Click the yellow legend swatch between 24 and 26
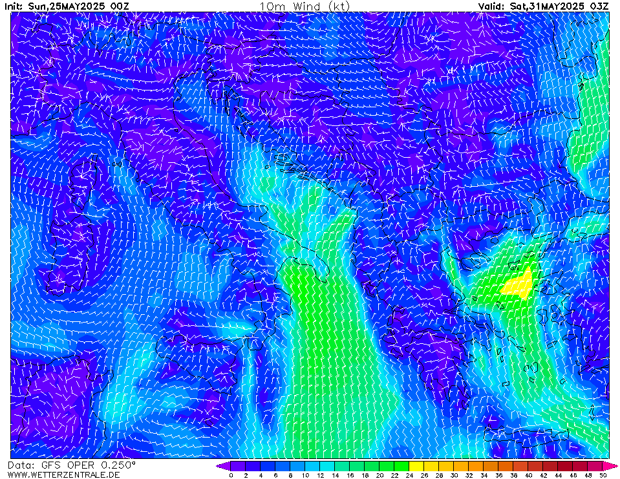Viewport: 620px width, 479px height. [x=416, y=466]
